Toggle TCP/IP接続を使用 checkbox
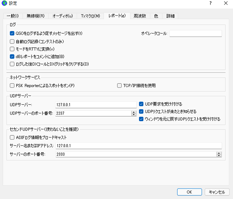Screen dimensions: 233x199 (x=120, y=85)
